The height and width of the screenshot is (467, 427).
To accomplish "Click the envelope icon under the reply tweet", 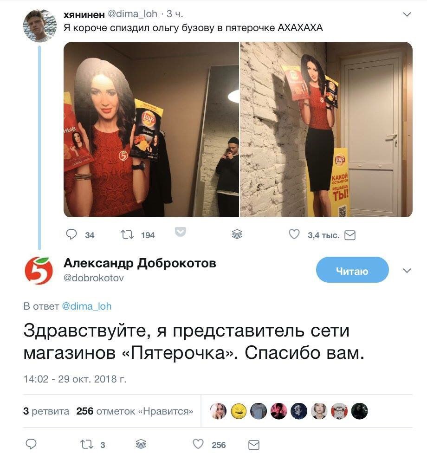I will coord(254,445).
